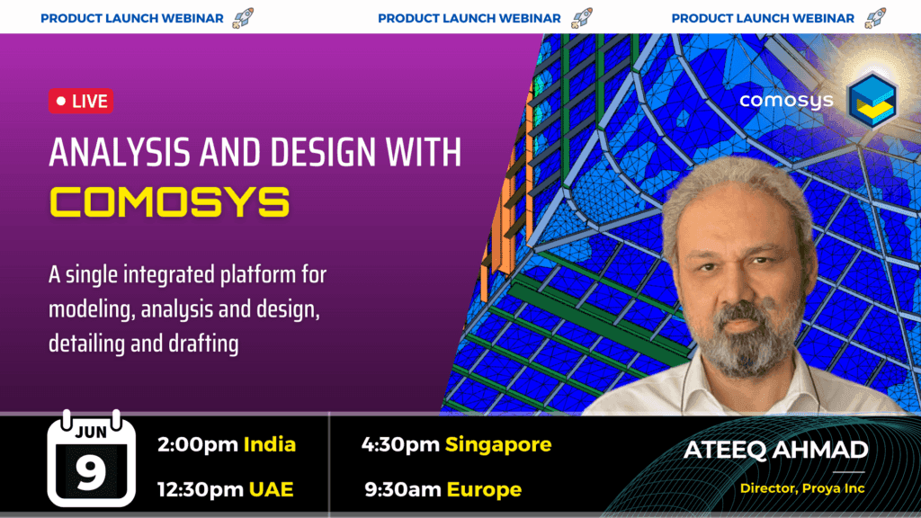Click the 'modeling, analysis and design,' line
The image size is (921, 518).
[x=183, y=309]
